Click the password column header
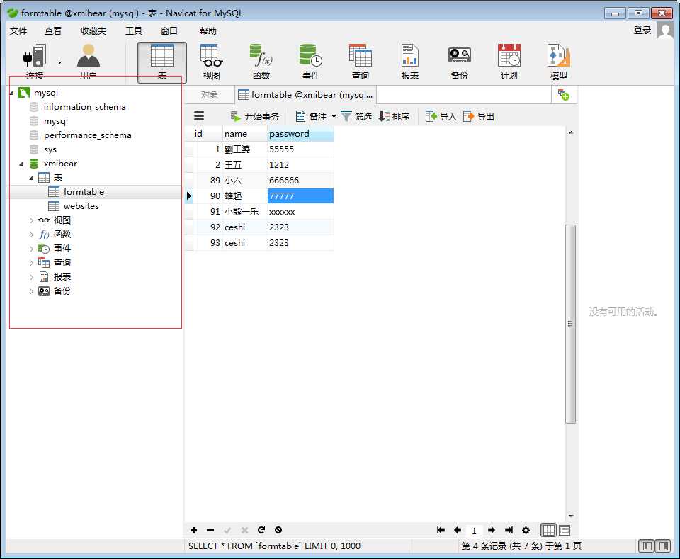This screenshot has height=559, width=680. (x=300, y=134)
